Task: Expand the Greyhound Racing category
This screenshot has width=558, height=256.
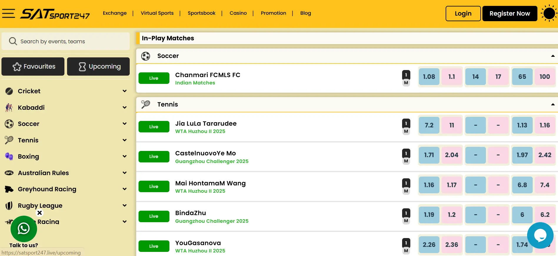Action: point(125,189)
